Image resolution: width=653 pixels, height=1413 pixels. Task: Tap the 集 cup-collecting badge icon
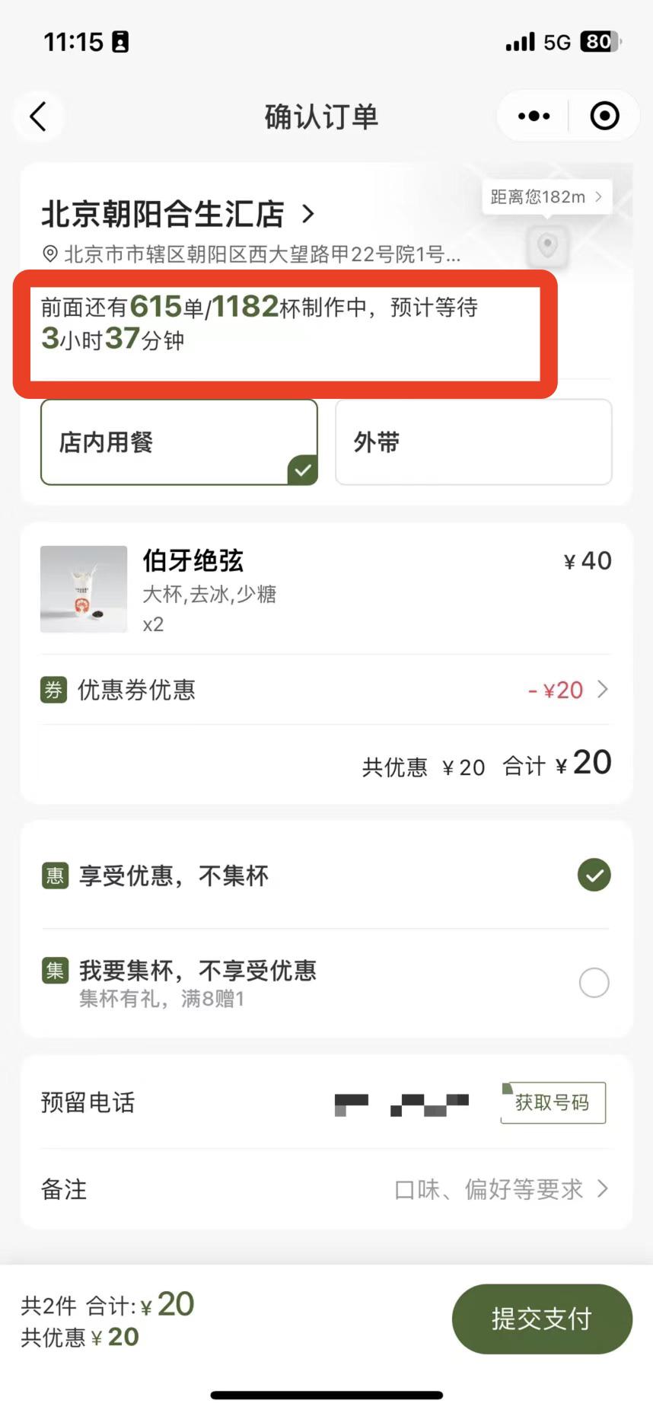pyautogui.click(x=55, y=970)
